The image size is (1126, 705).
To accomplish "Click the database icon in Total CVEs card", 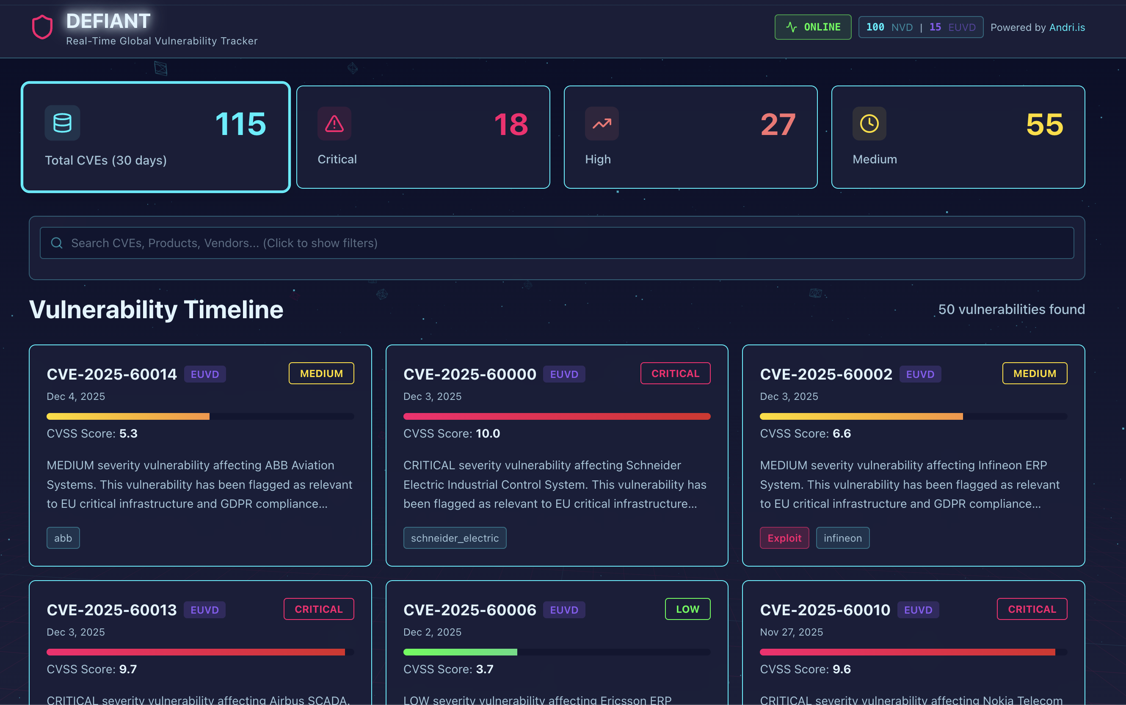I will point(62,123).
